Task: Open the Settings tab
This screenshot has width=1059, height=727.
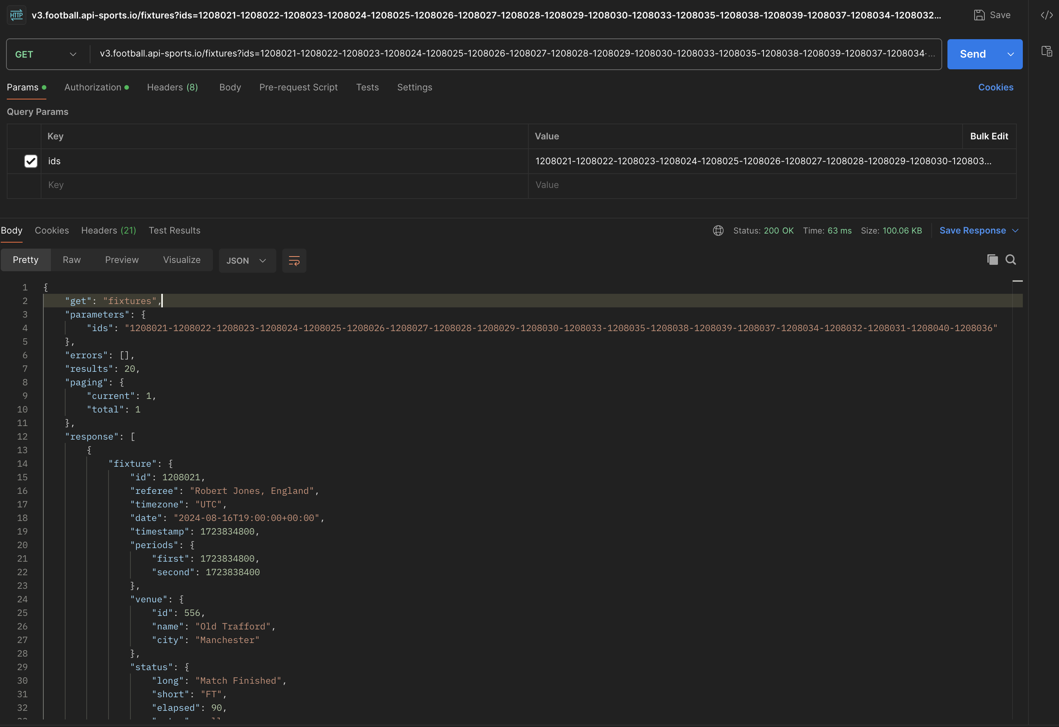Action: pos(415,87)
